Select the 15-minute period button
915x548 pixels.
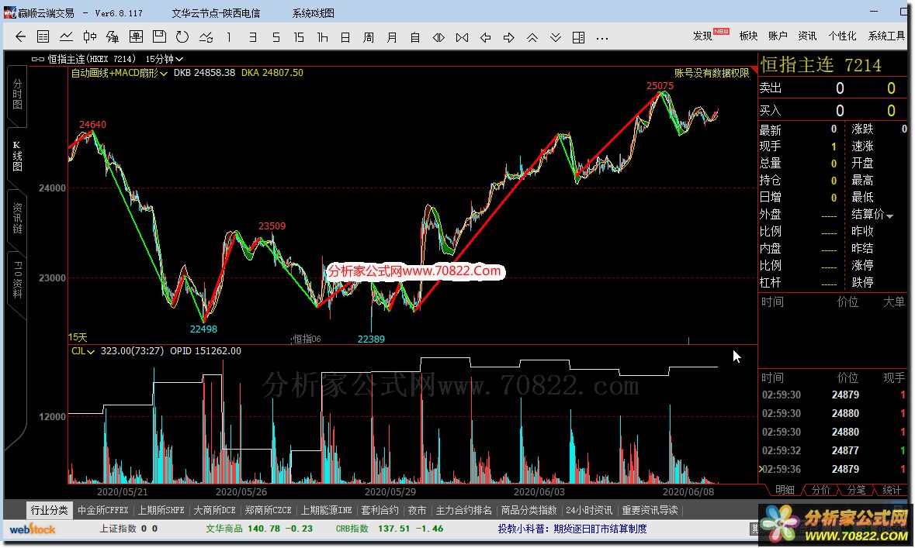click(299, 37)
